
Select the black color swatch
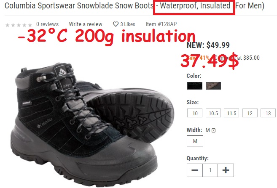click(195, 86)
